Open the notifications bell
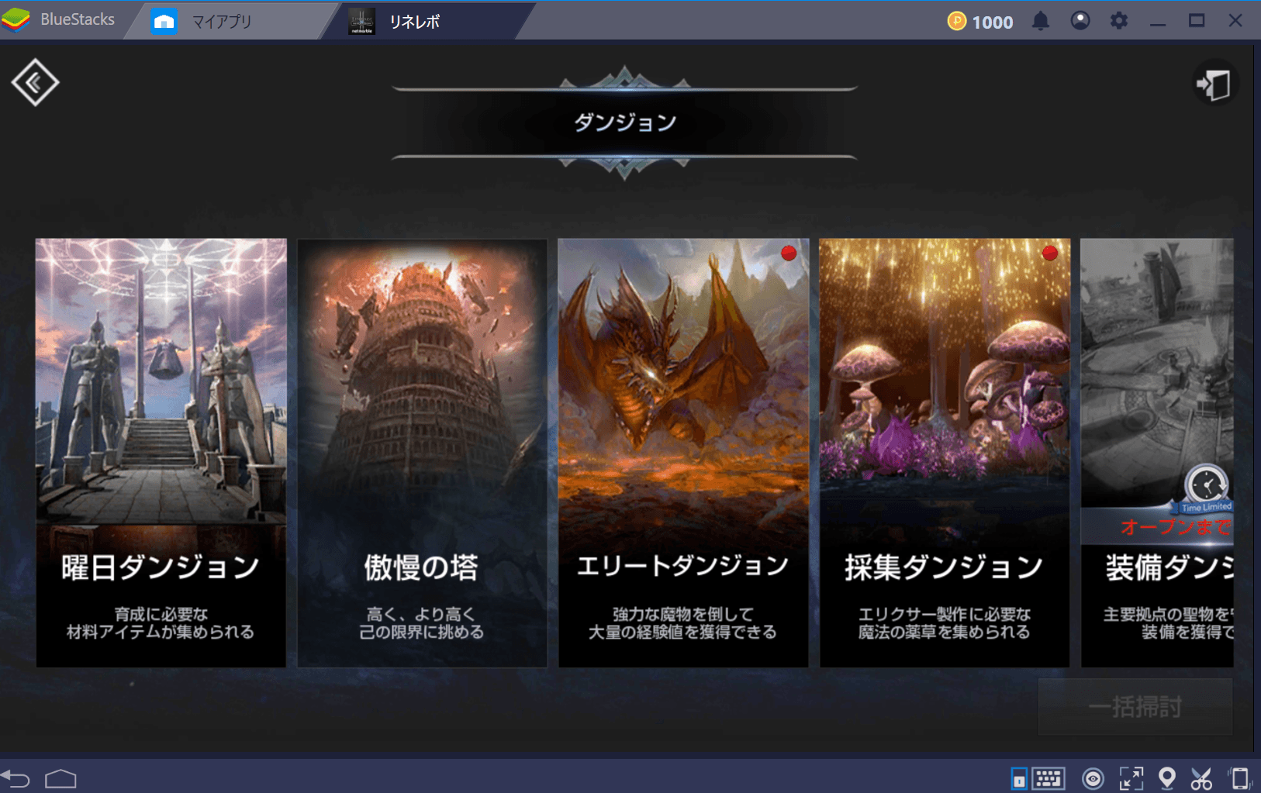 pos(1041,21)
